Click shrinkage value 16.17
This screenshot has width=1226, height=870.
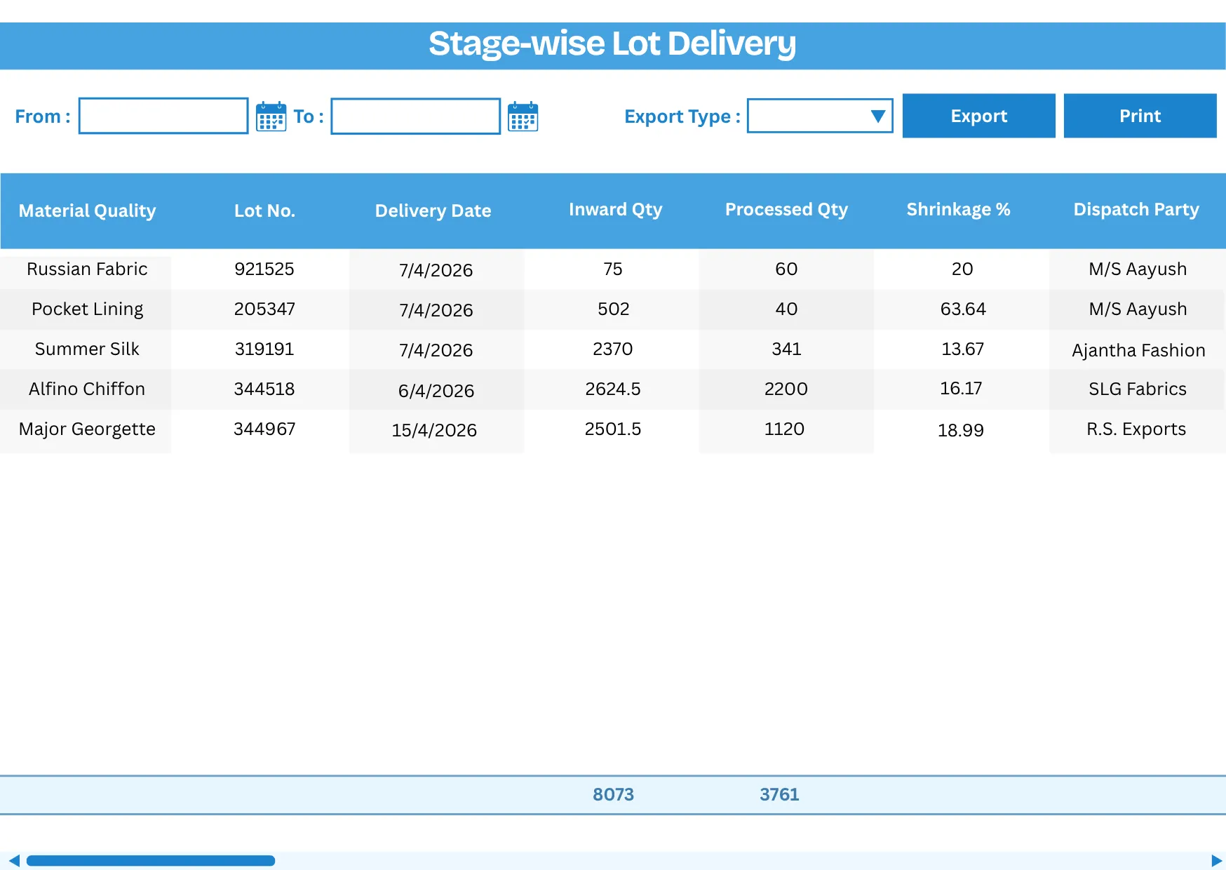[x=961, y=388]
